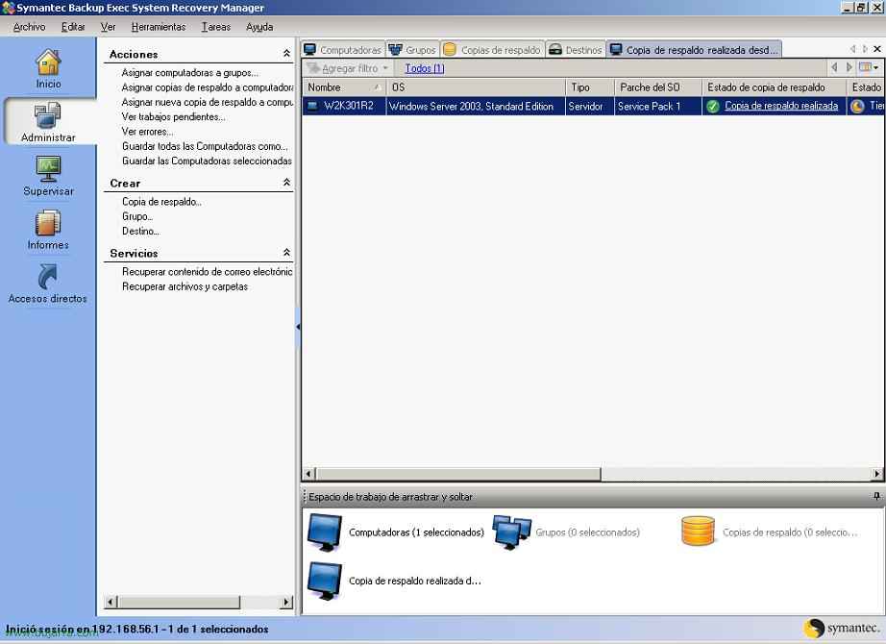This screenshot has height=644, width=886.
Task: Click the Todos (1) filter link
Action: (x=425, y=68)
